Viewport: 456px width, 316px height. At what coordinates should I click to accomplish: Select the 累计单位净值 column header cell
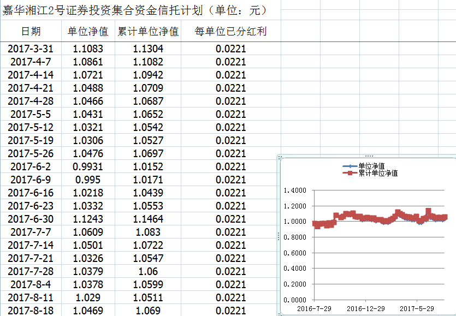pyautogui.click(x=148, y=32)
